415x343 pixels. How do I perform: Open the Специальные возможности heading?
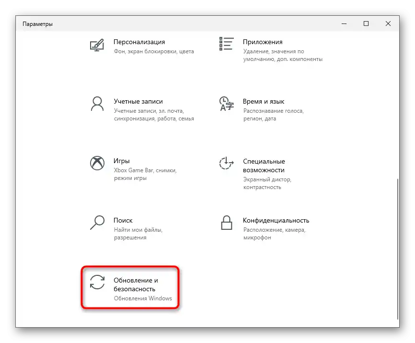(x=264, y=166)
